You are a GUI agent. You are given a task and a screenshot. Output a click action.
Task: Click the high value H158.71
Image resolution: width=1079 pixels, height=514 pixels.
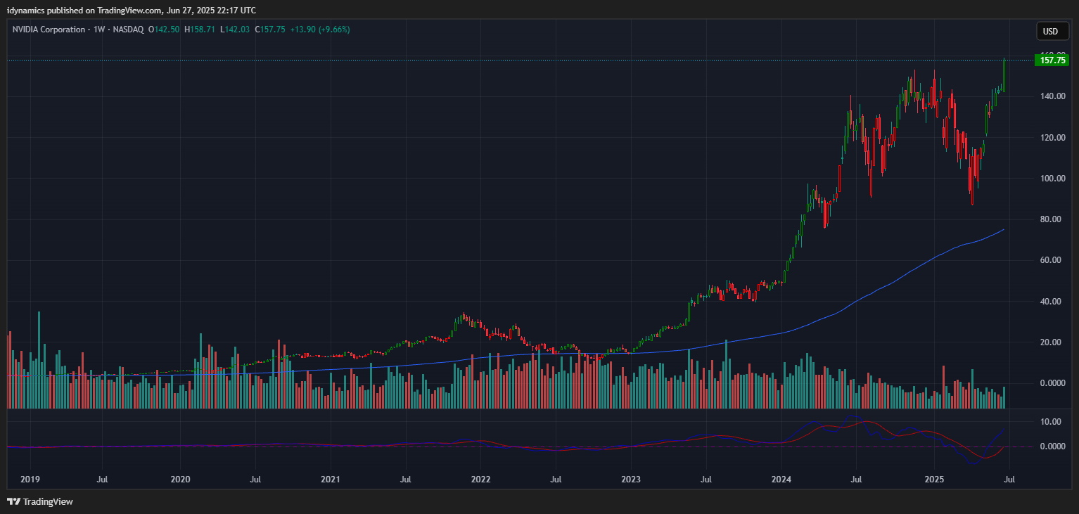point(200,30)
